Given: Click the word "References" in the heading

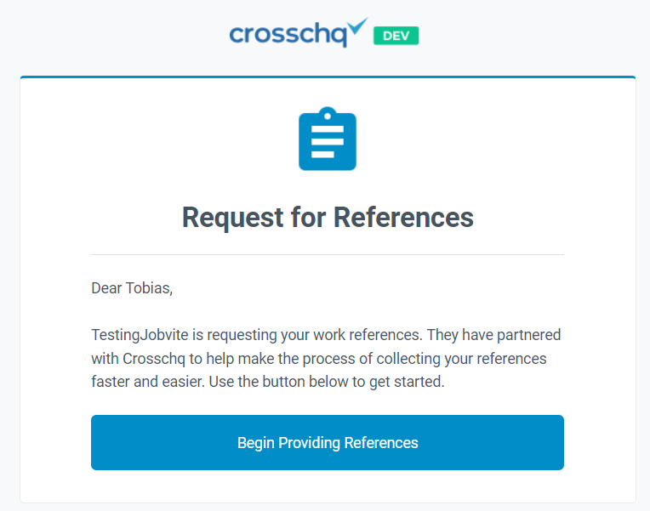Looking at the screenshot, I should point(402,217).
